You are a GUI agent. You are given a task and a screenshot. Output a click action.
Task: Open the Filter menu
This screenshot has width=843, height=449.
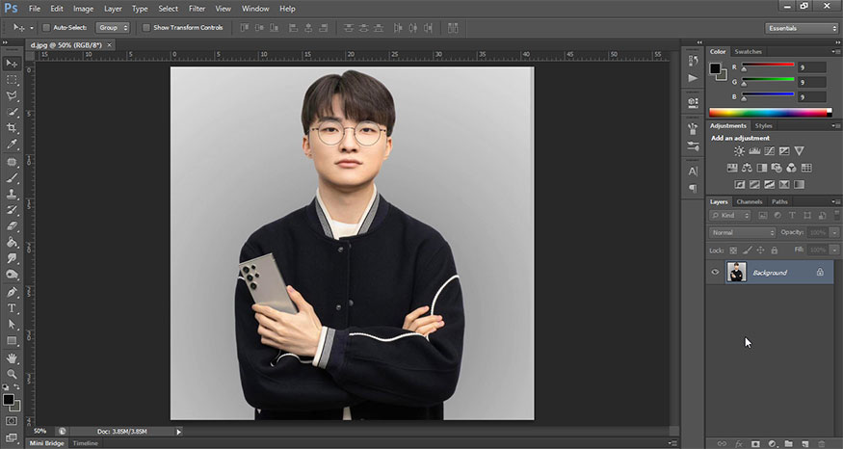click(x=197, y=9)
